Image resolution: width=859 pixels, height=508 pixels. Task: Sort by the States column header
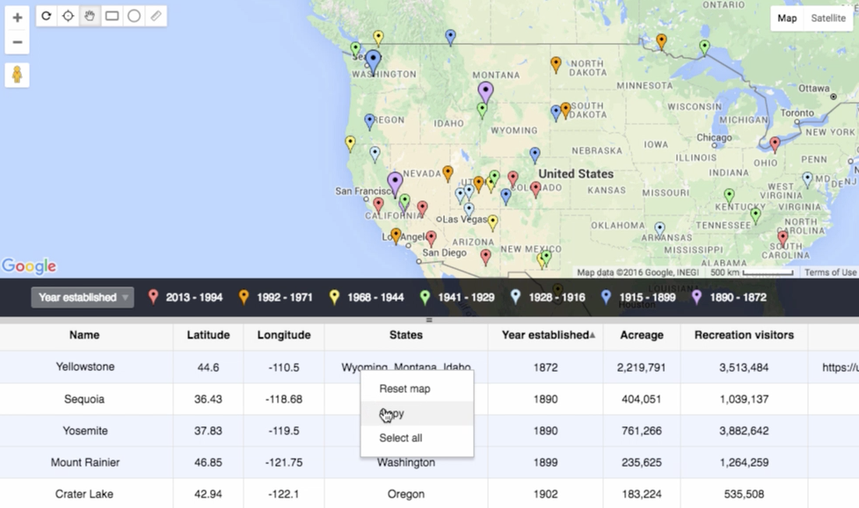point(406,335)
